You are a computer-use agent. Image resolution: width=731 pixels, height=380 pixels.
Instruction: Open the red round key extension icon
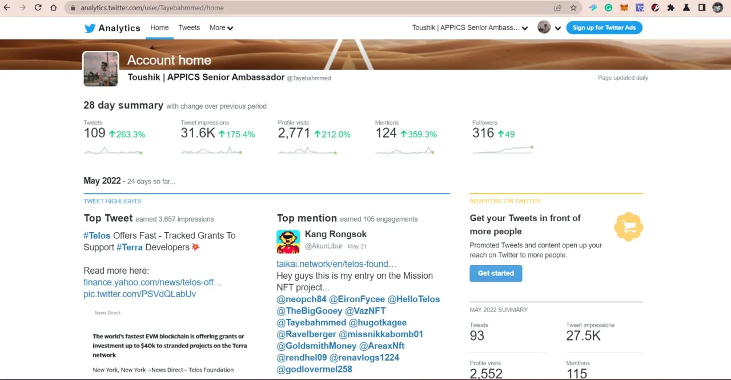tap(655, 8)
